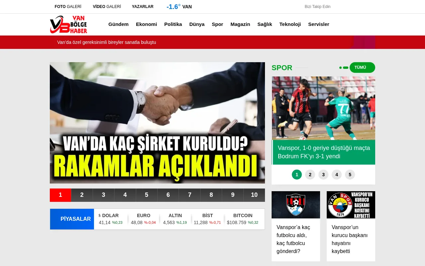
Task: Click slide number 1 in main slider
Action: click(x=60, y=195)
